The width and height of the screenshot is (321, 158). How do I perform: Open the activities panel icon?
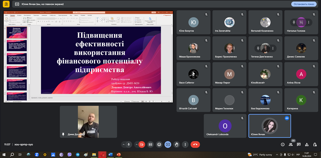307,145
